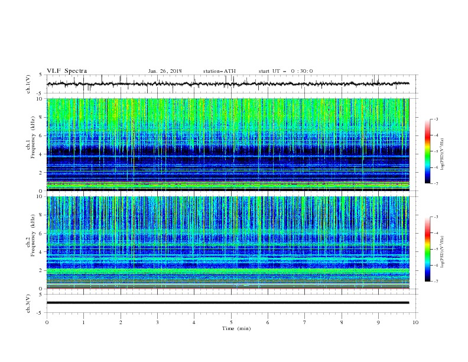This screenshot has width=468, height=362.
Task: Click time axis tick label "9"
Action: click(378, 322)
